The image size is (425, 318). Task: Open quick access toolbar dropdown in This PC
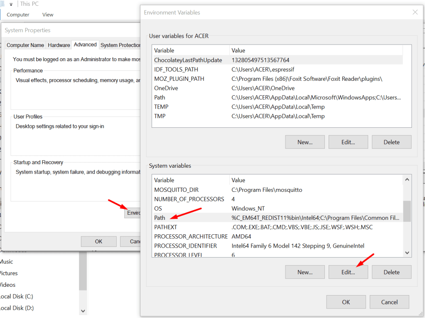(11, 4)
